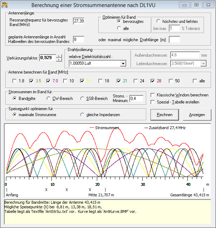Click the maximal mögliche Drahtlänge field
The width and height of the screenshot is (216, 228).
click(174, 39)
